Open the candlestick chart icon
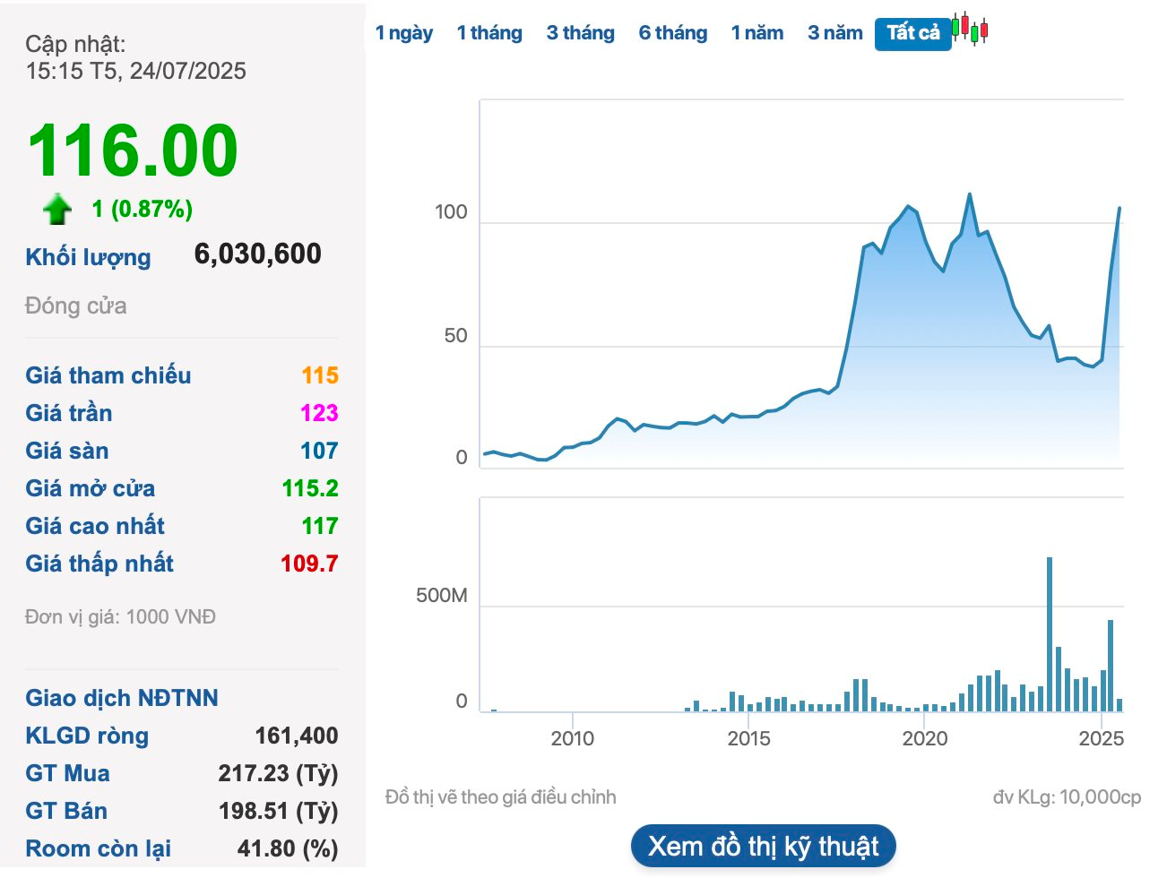1167x878 pixels. pyautogui.click(x=970, y=29)
